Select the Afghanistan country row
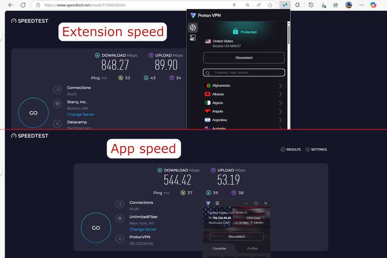This screenshot has width=387, height=258. pos(244,85)
